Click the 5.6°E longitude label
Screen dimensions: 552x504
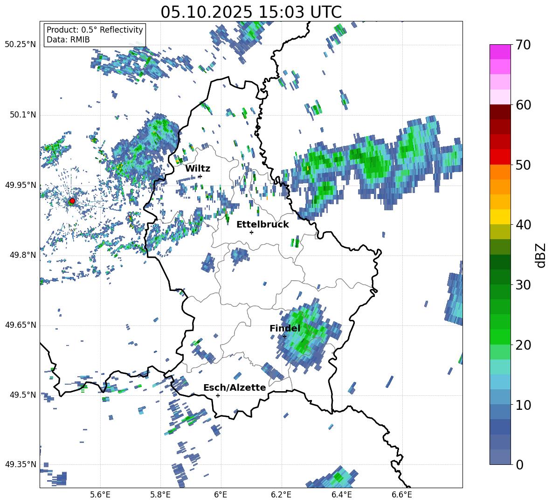coord(100,495)
